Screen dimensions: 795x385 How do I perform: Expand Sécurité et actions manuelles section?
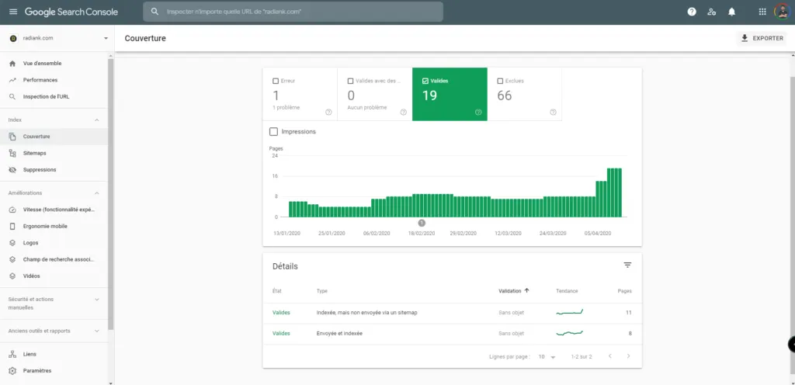(96, 300)
